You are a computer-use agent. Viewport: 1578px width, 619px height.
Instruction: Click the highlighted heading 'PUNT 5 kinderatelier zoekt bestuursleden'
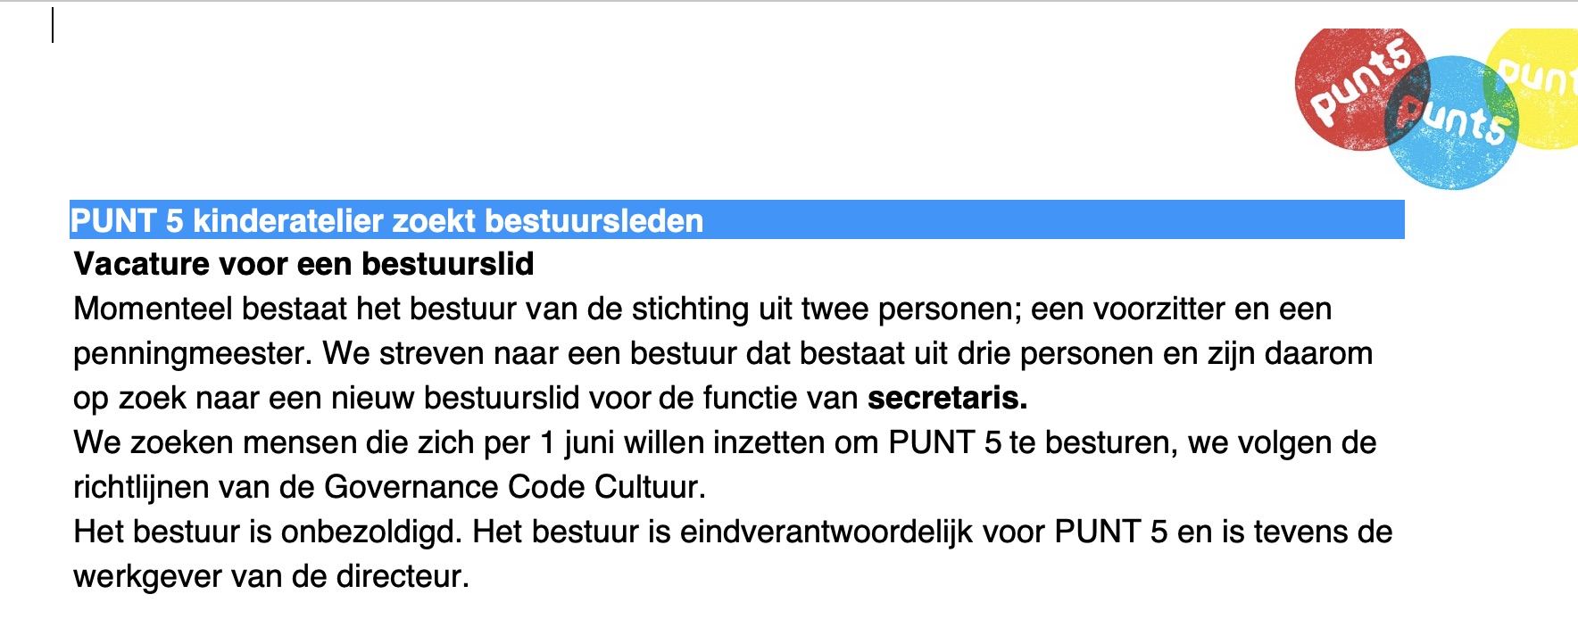pyautogui.click(x=386, y=221)
